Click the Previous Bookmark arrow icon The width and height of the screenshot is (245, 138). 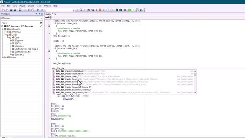click(x=96, y=10)
